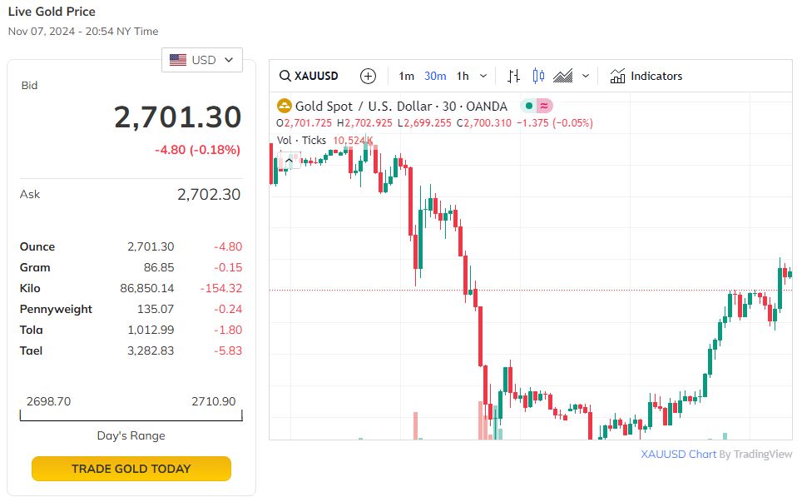Select the Candles chart style icon

pos(538,76)
